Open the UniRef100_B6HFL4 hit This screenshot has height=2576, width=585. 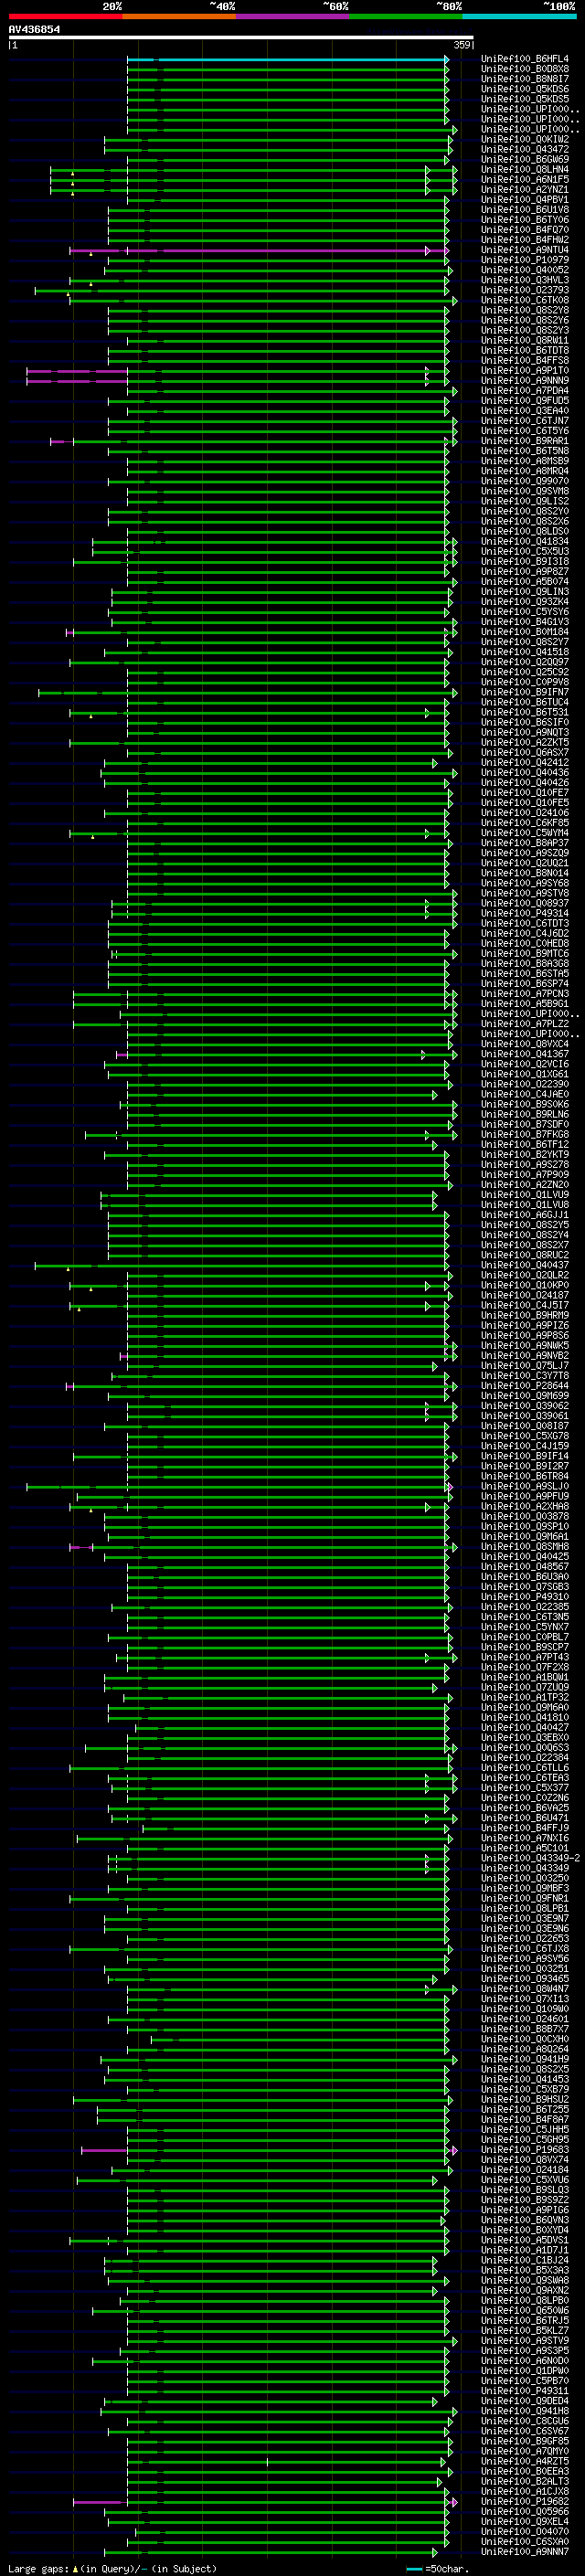(525, 59)
